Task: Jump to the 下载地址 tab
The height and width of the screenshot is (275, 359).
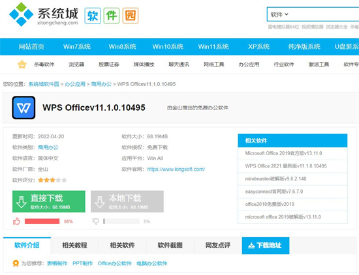Action: [266, 246]
